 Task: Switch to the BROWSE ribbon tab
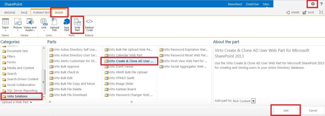pyautogui.click(x=10, y=13)
